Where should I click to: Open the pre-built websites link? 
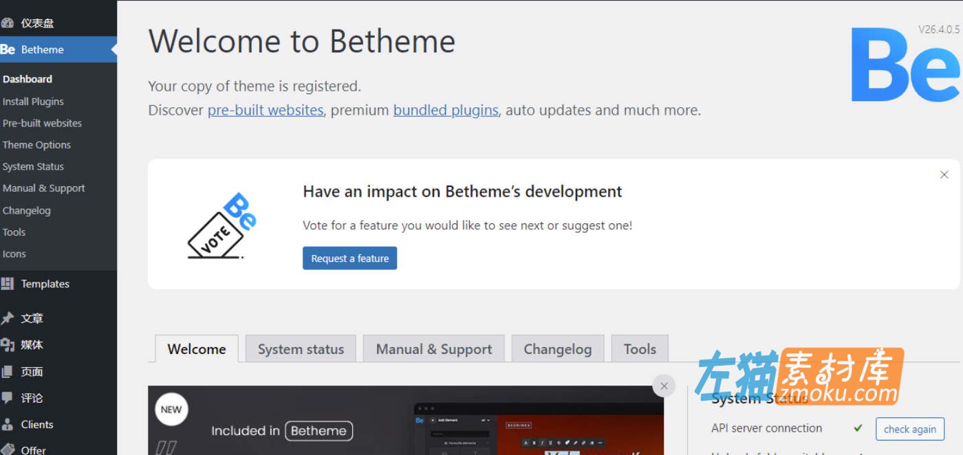click(266, 109)
